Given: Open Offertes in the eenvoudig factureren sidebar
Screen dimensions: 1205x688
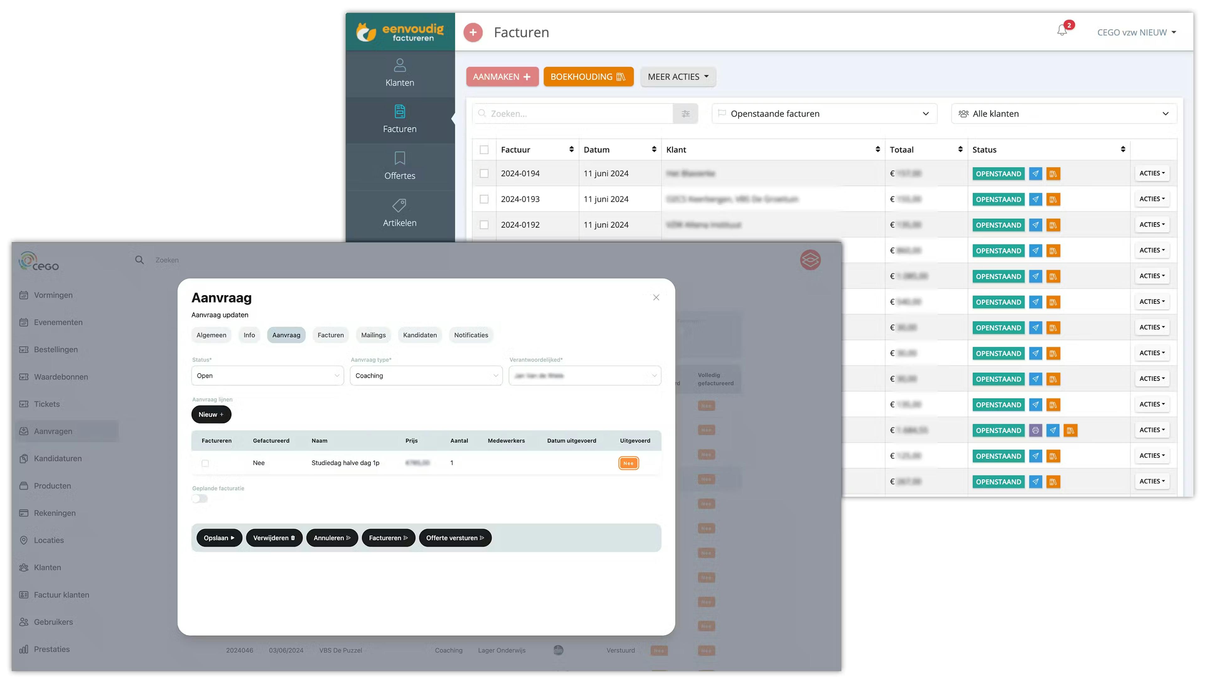Looking at the screenshot, I should coord(399,166).
